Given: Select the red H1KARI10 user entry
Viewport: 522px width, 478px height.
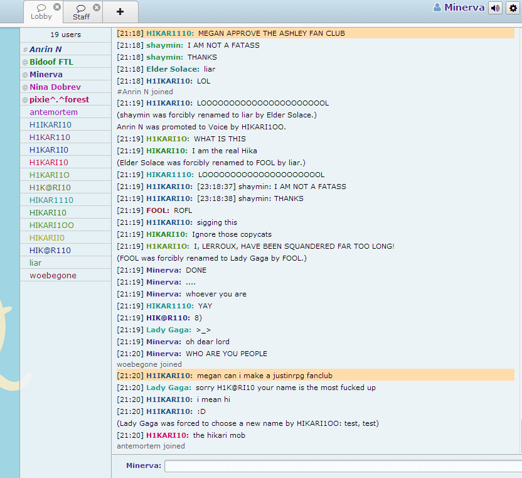Looking at the screenshot, I should pyautogui.click(x=66, y=162).
